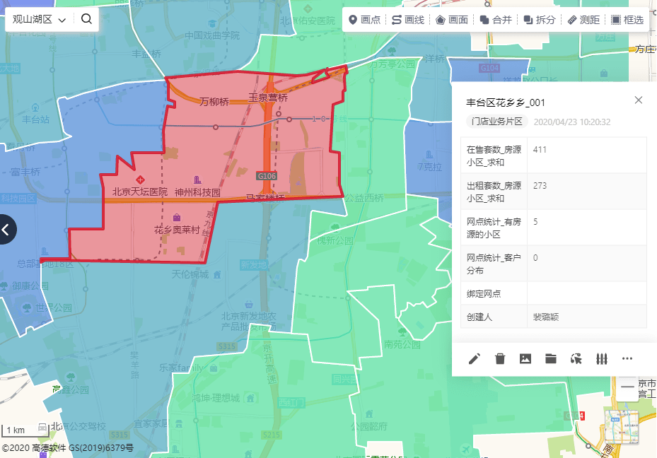
Task: Select the 画面 draw polygon tool
Action: tap(452, 20)
